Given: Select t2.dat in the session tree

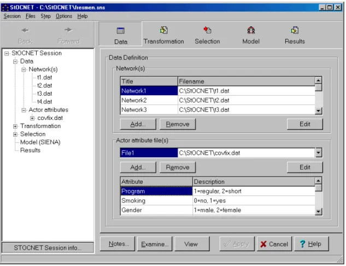Looking at the screenshot, I should coord(45,85).
